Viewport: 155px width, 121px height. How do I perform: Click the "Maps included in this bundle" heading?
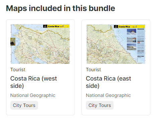coord(60,8)
